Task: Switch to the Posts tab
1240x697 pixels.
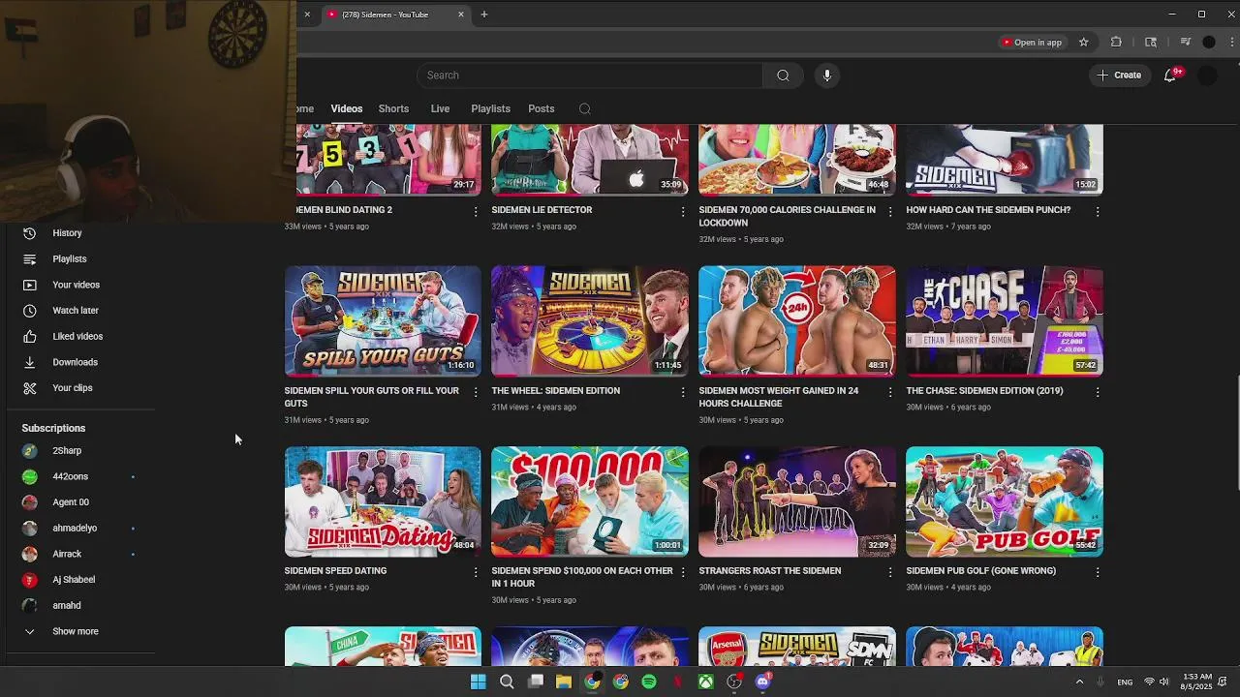Action: coord(541,108)
